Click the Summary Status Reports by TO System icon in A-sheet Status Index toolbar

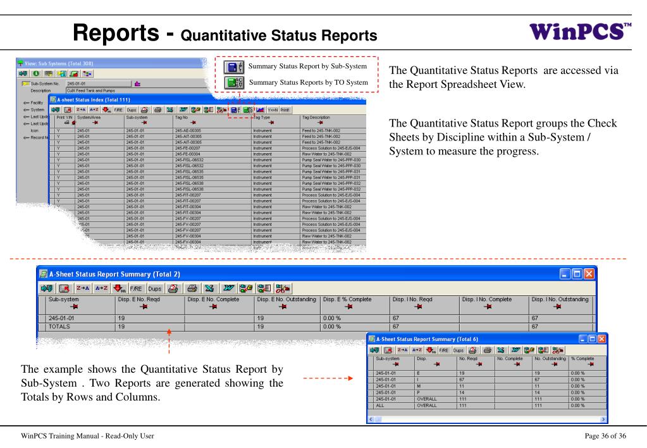click(247, 110)
